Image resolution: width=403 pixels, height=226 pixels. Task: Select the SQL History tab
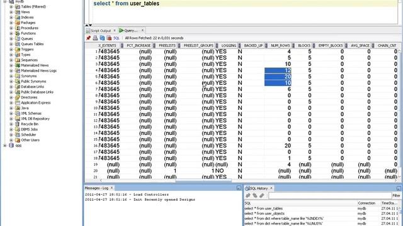(259, 188)
